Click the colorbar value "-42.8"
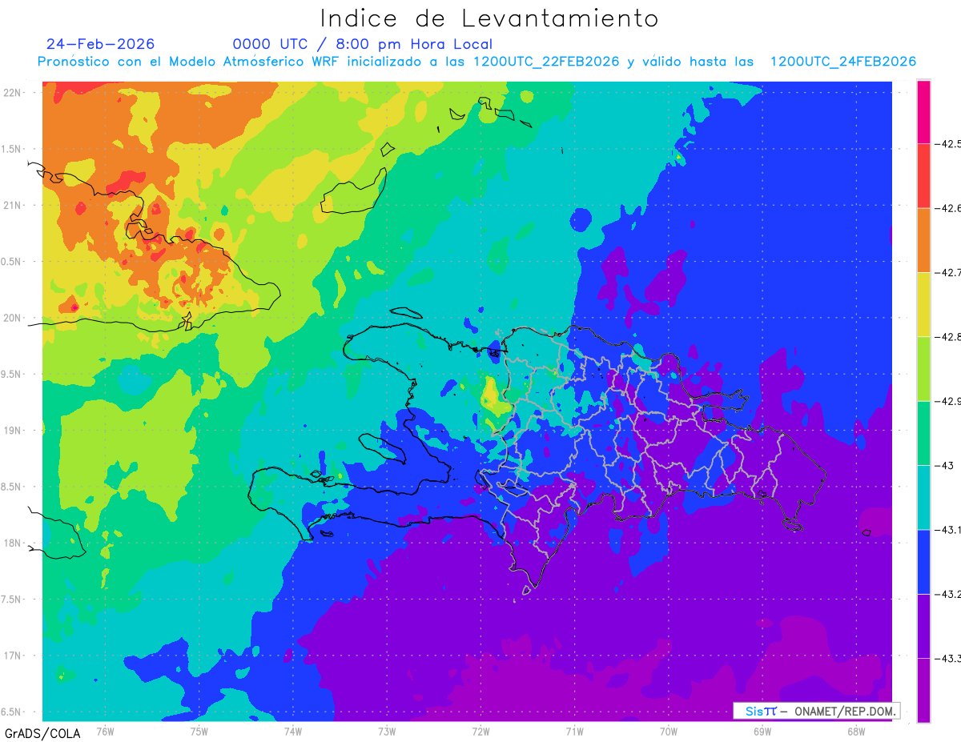The width and height of the screenshot is (961, 742). point(948,337)
